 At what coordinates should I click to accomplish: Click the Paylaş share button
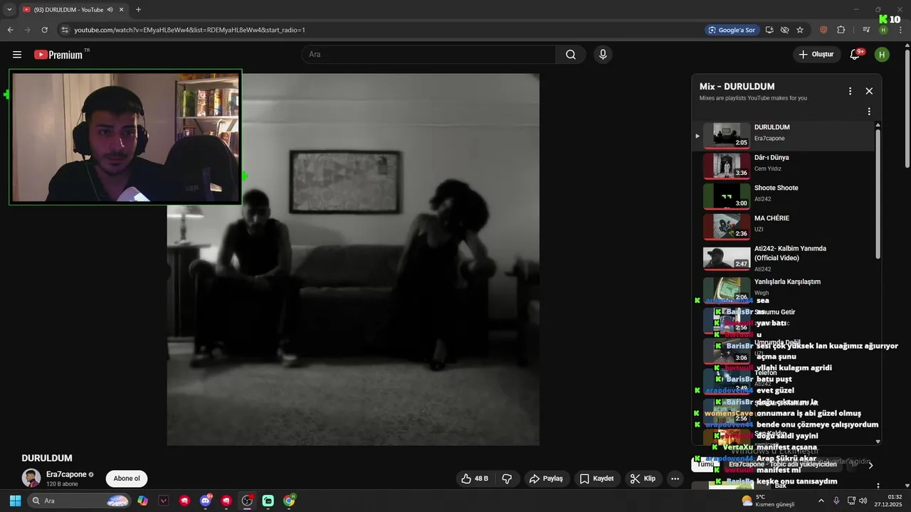[546, 479]
